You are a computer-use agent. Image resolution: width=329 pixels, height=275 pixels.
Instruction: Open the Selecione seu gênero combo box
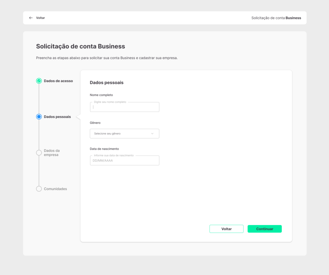(x=125, y=133)
